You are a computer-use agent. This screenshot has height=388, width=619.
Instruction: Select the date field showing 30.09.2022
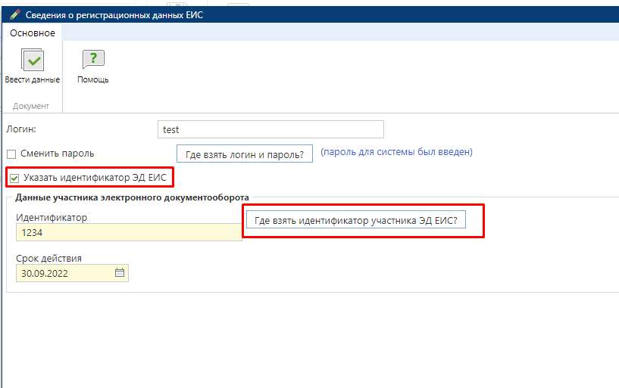(64, 273)
